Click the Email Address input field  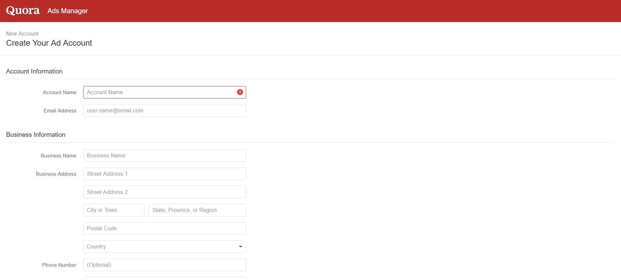coord(165,110)
